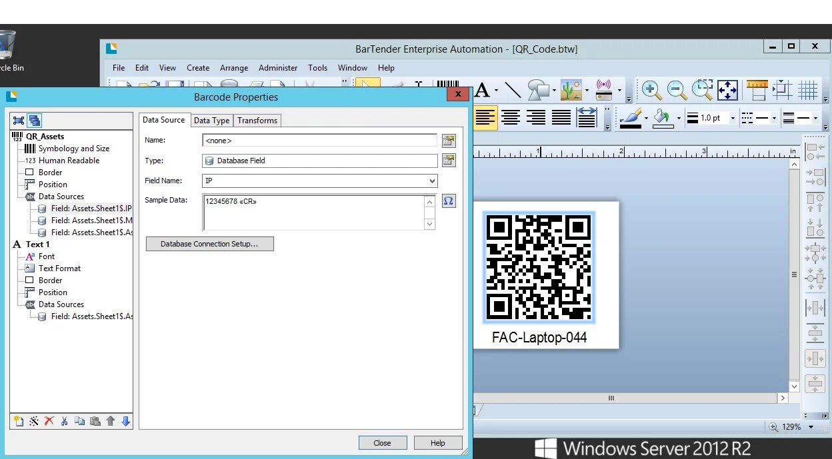Select the QR code on the label
This screenshot has width=832, height=459.
coord(539,267)
